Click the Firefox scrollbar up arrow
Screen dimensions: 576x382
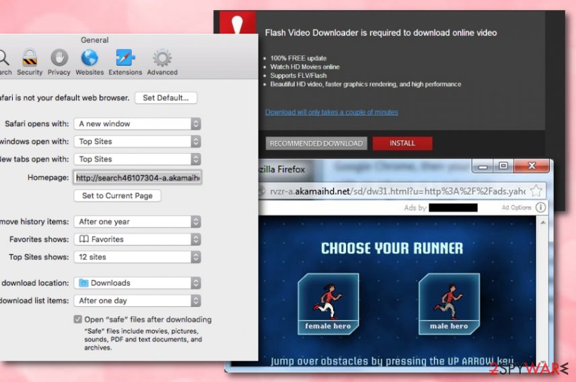tap(543, 222)
